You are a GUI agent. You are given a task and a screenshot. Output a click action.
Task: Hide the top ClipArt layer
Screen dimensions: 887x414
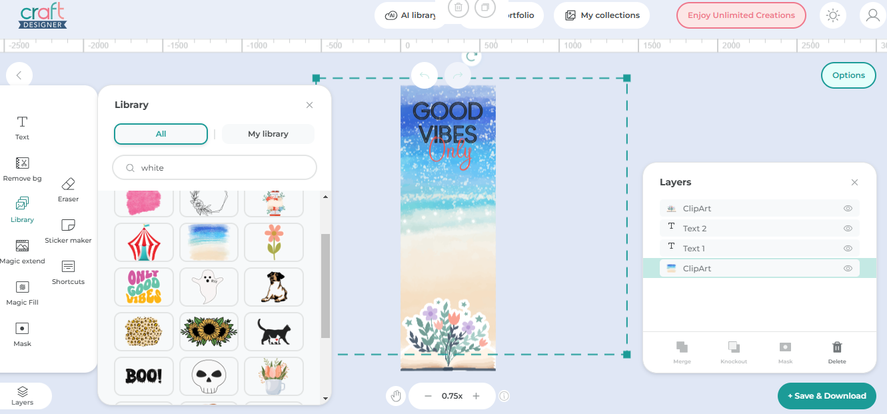click(x=848, y=209)
